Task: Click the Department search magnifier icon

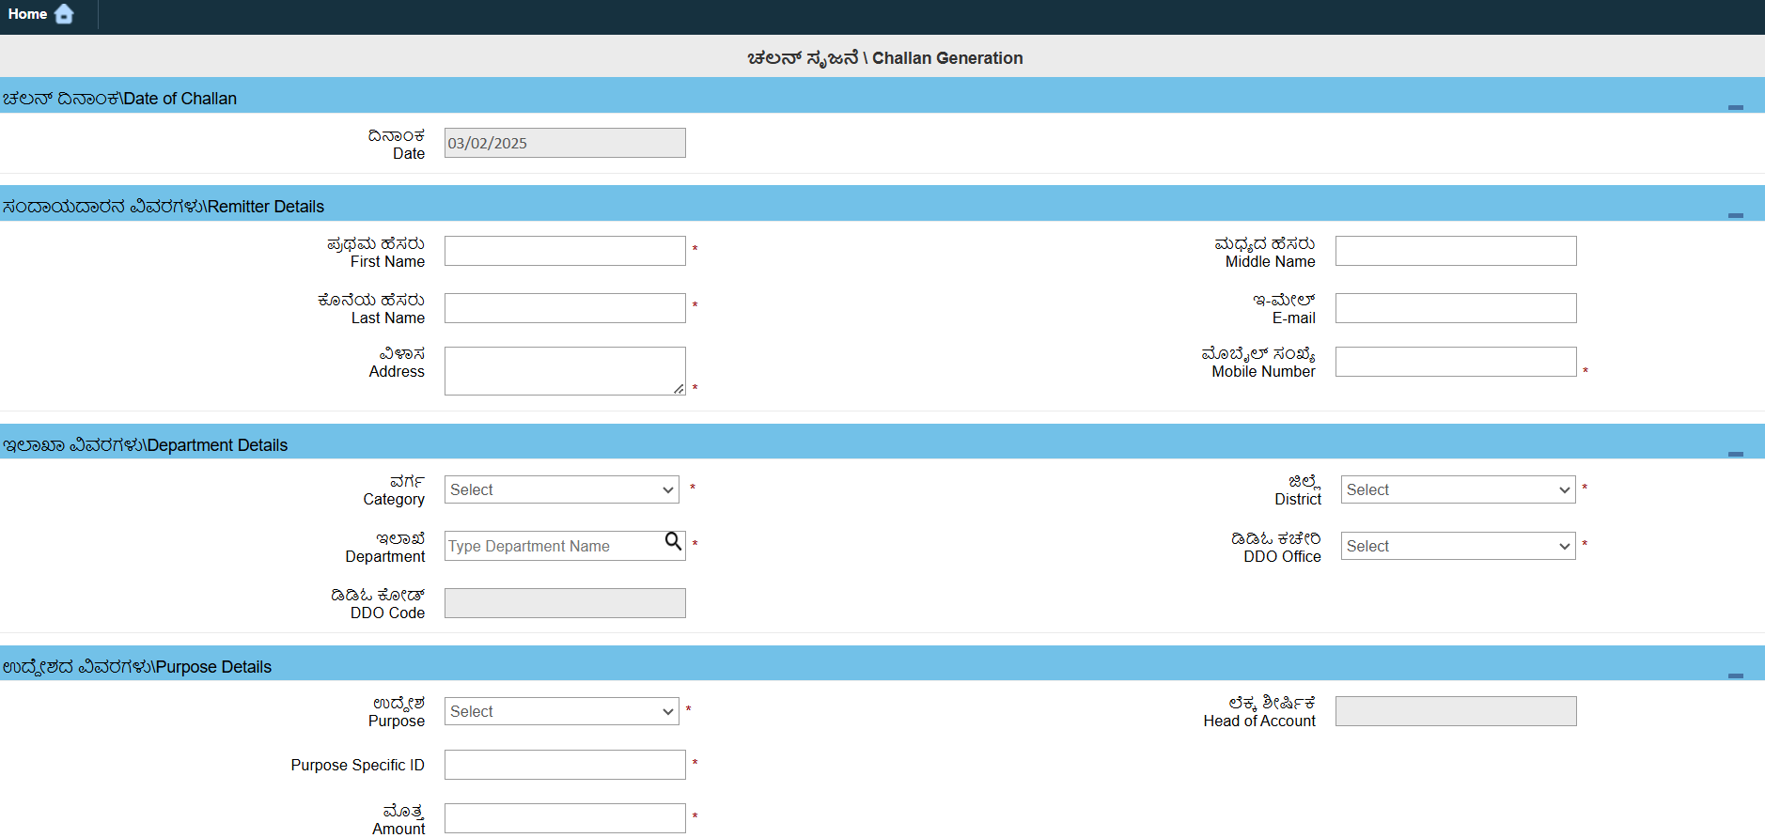Action: pos(673,541)
